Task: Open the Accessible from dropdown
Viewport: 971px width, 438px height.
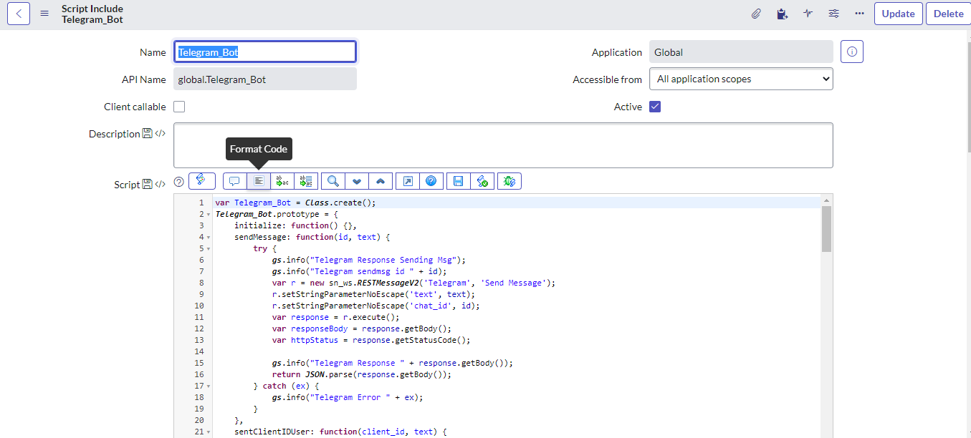Action: [x=741, y=79]
